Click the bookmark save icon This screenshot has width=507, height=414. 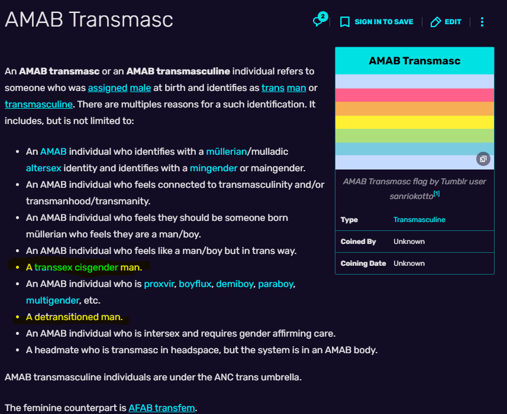(x=345, y=22)
